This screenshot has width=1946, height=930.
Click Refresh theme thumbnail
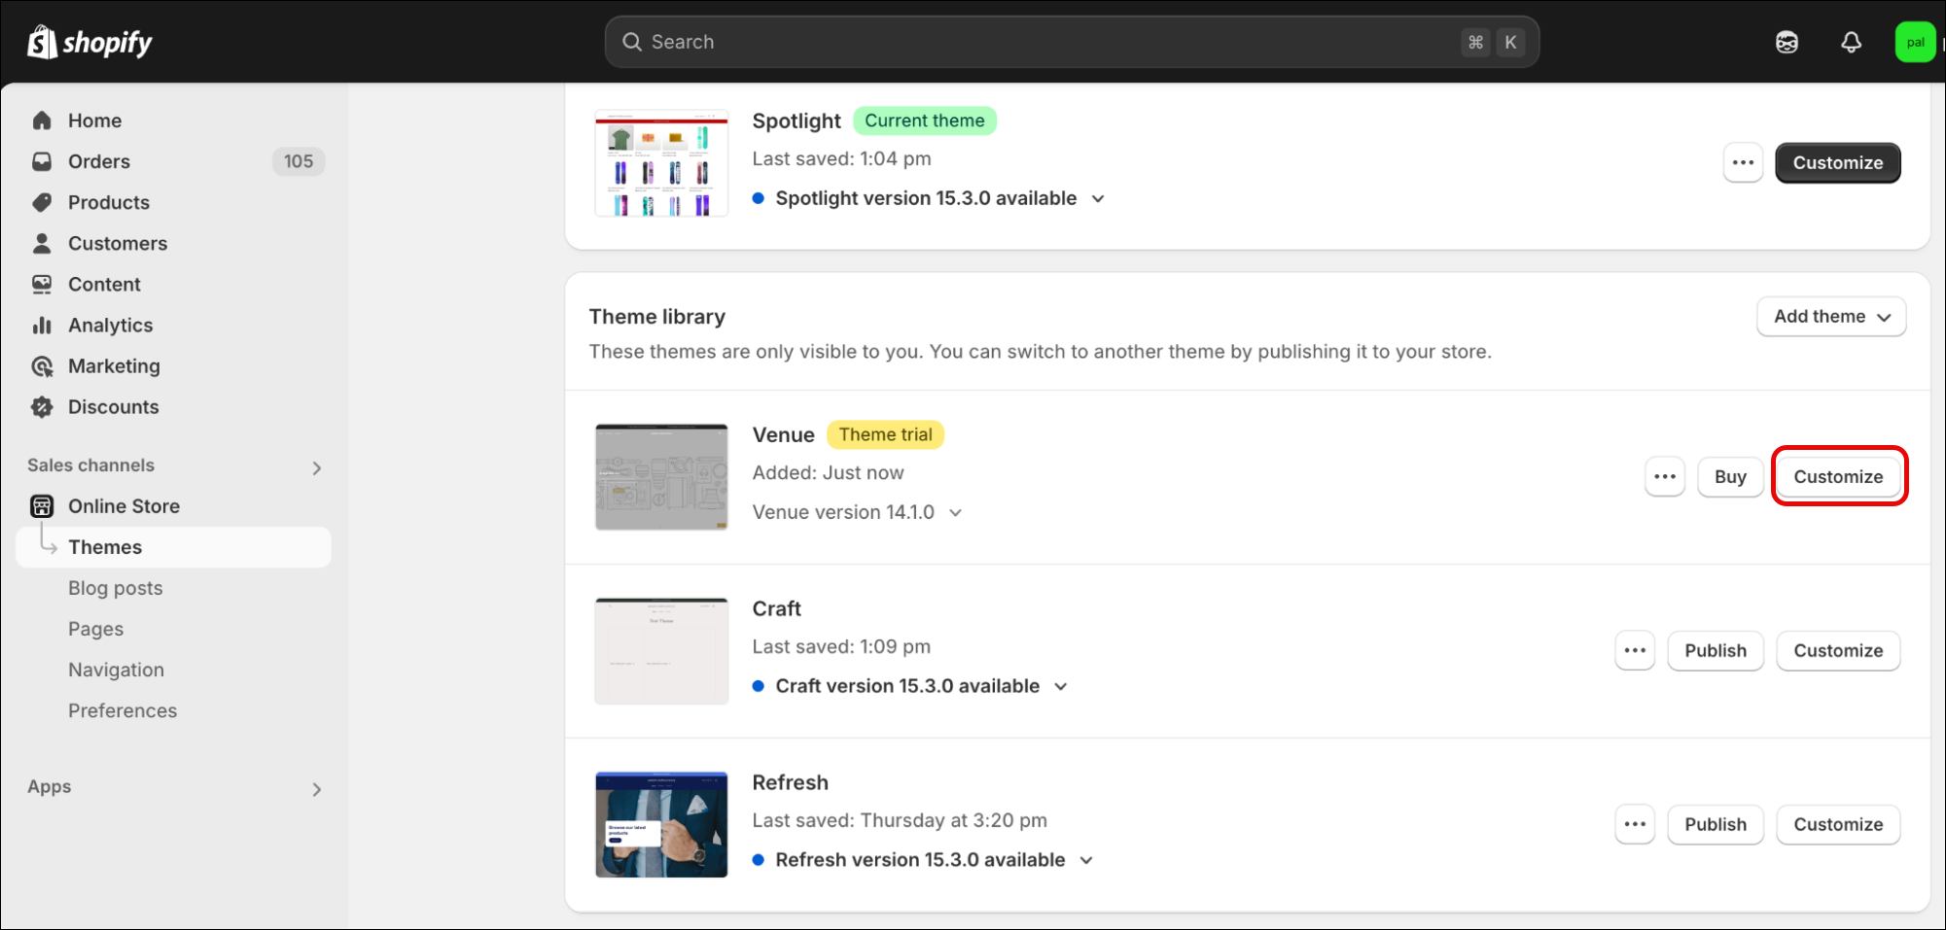(661, 824)
